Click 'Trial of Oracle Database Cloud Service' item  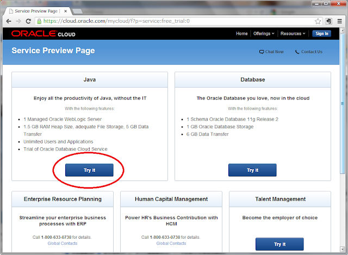point(65,149)
